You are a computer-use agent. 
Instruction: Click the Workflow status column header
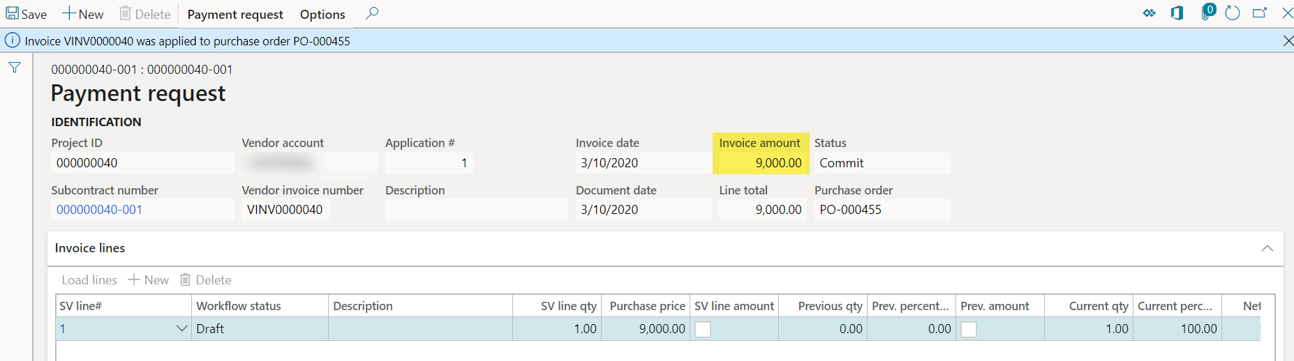tap(239, 306)
